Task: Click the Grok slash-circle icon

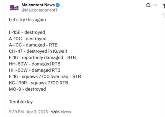Action: 148,5
